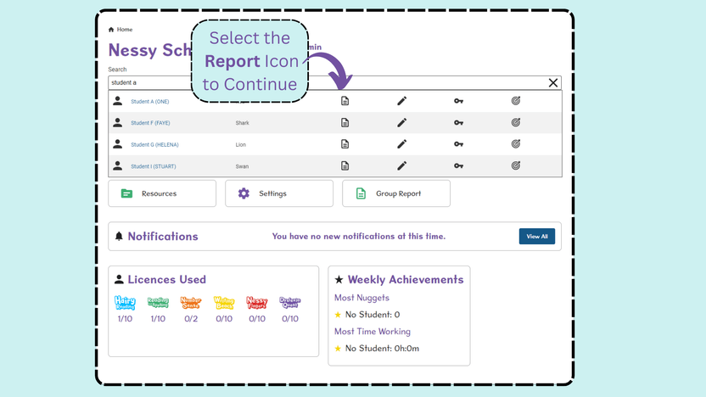
Task: Select the Student A (ONE) name link
Action: coord(150,101)
